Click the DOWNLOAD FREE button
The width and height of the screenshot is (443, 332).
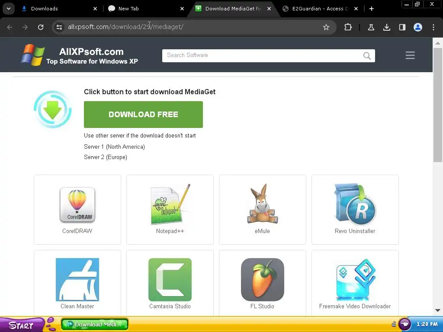143,114
